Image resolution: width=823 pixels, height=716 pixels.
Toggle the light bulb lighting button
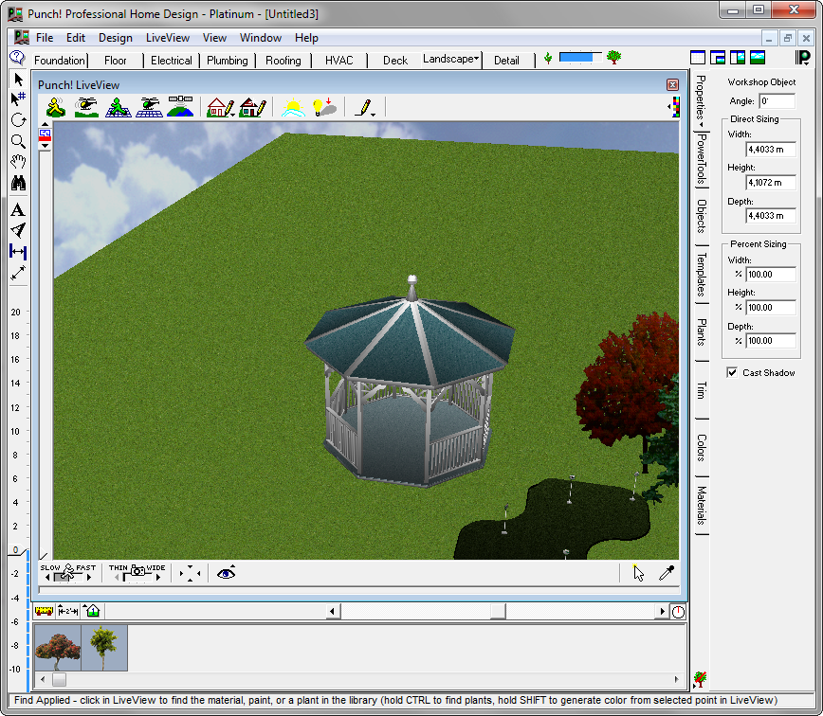[324, 107]
